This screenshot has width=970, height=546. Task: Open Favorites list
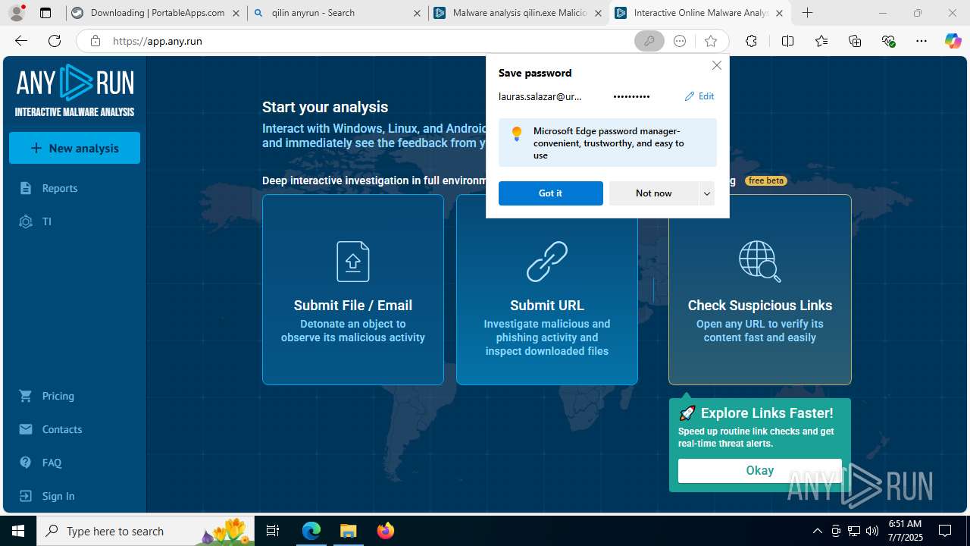[x=821, y=41]
